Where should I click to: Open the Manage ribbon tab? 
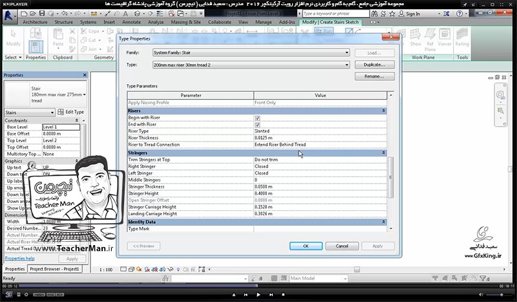tap(264, 22)
